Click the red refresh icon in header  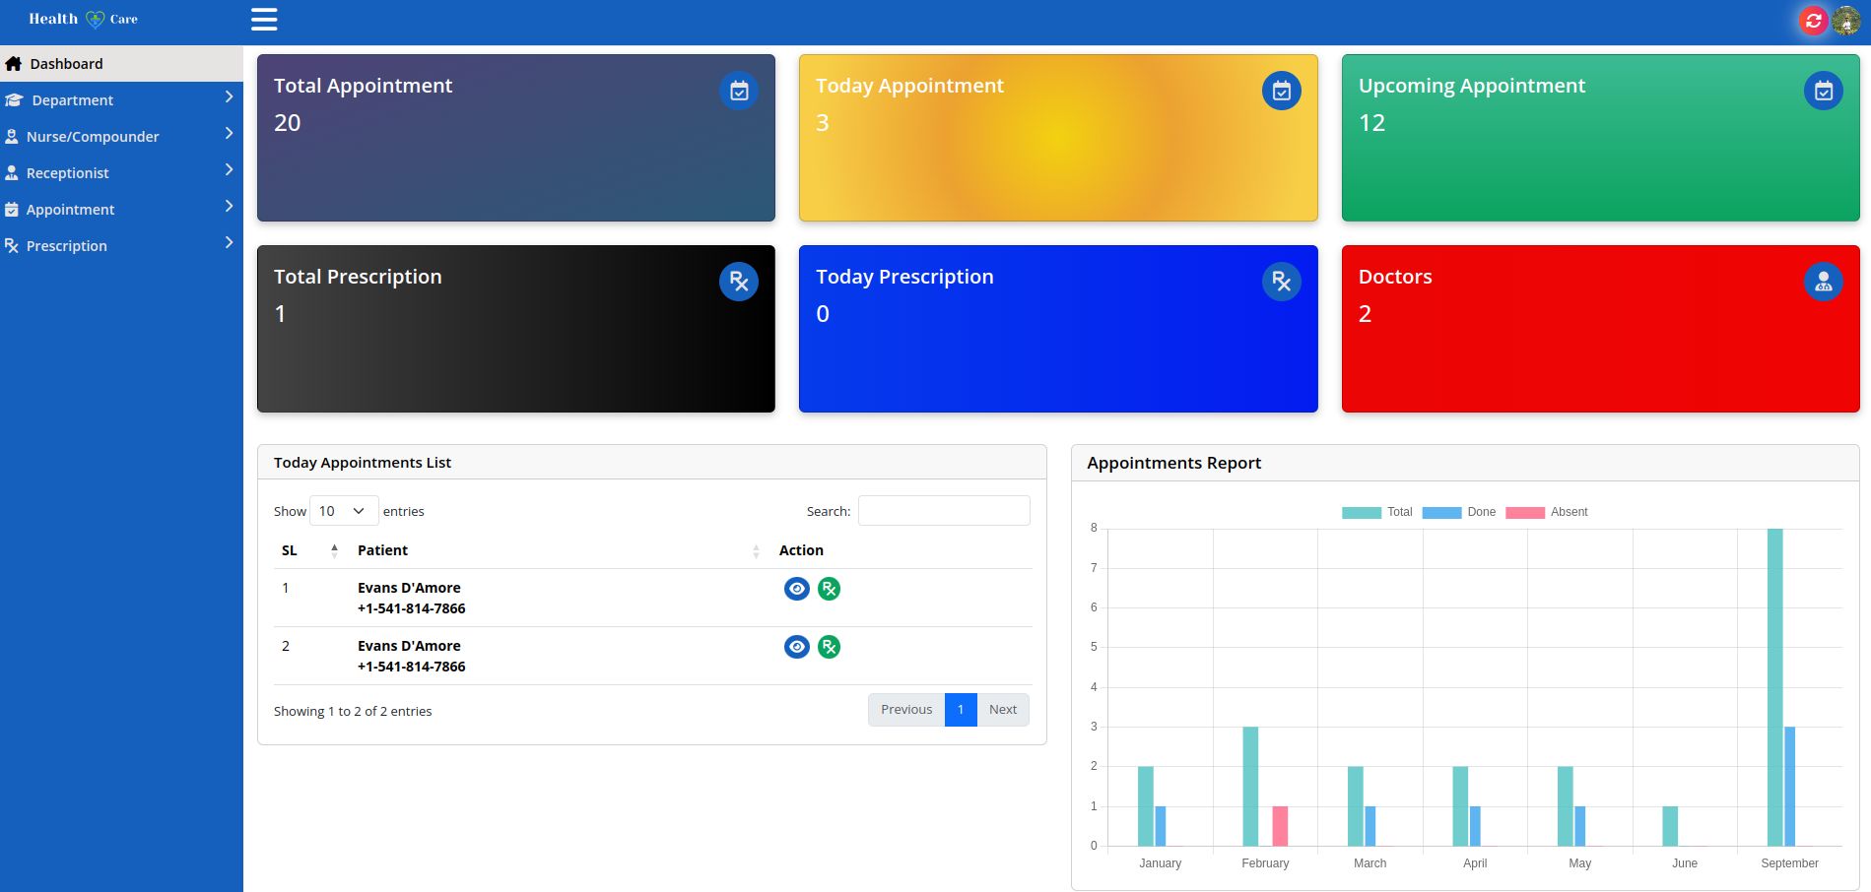pyautogui.click(x=1813, y=21)
